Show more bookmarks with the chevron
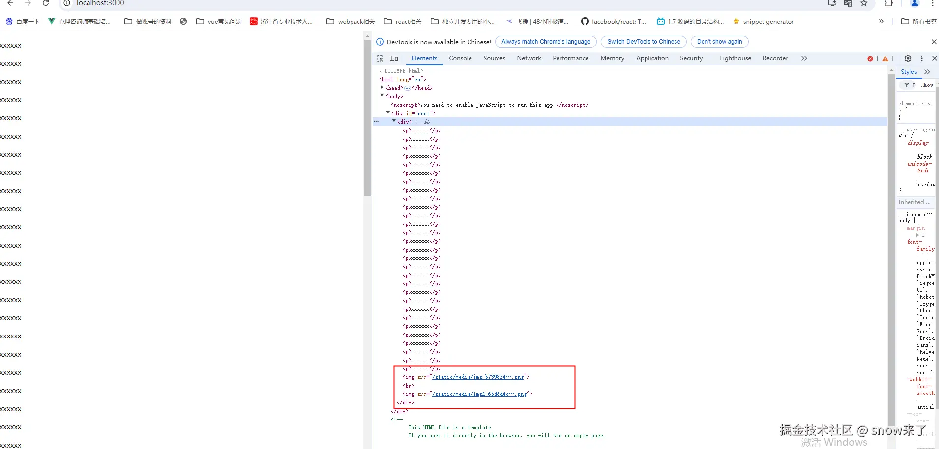The width and height of the screenshot is (939, 449). click(x=881, y=22)
